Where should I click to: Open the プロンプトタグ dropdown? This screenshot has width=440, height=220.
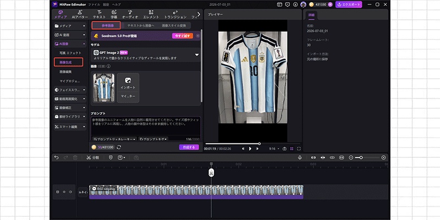click(x=153, y=139)
